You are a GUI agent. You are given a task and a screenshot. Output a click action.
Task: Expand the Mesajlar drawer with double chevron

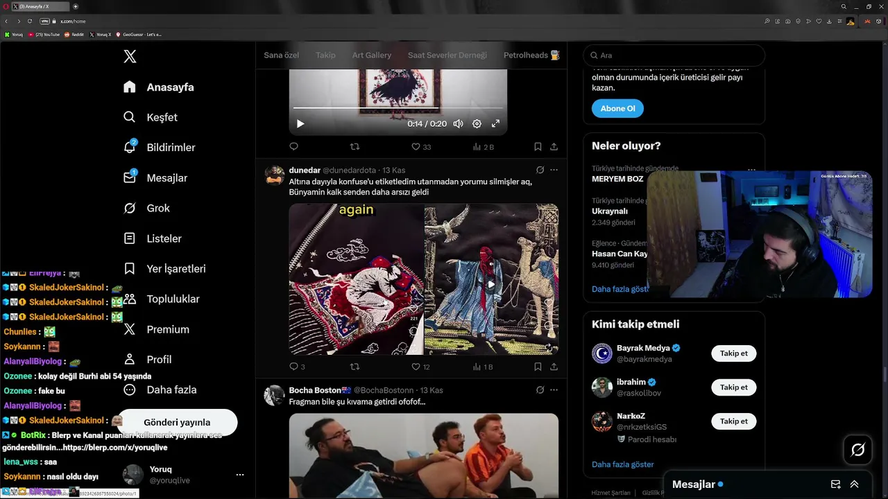pos(854,484)
